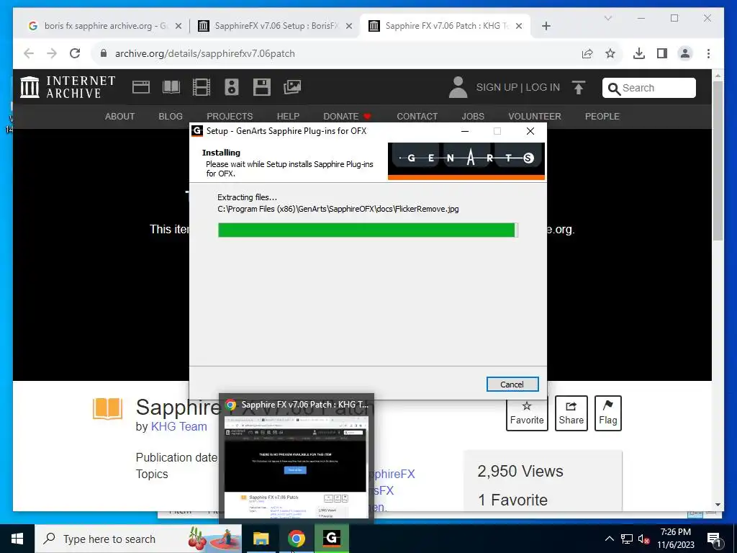737x553 pixels.
Task: Open the Software floppy disk icon
Action: point(262,87)
